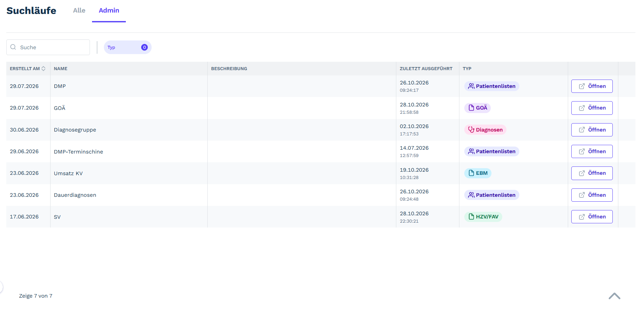Click the GOÄ type tag
The width and height of the screenshot is (641, 313).
coord(478,108)
